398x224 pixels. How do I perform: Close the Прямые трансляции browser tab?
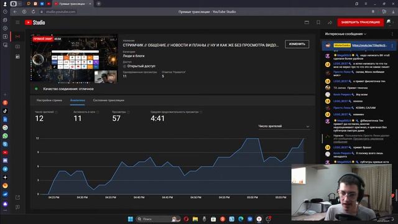point(90,4)
